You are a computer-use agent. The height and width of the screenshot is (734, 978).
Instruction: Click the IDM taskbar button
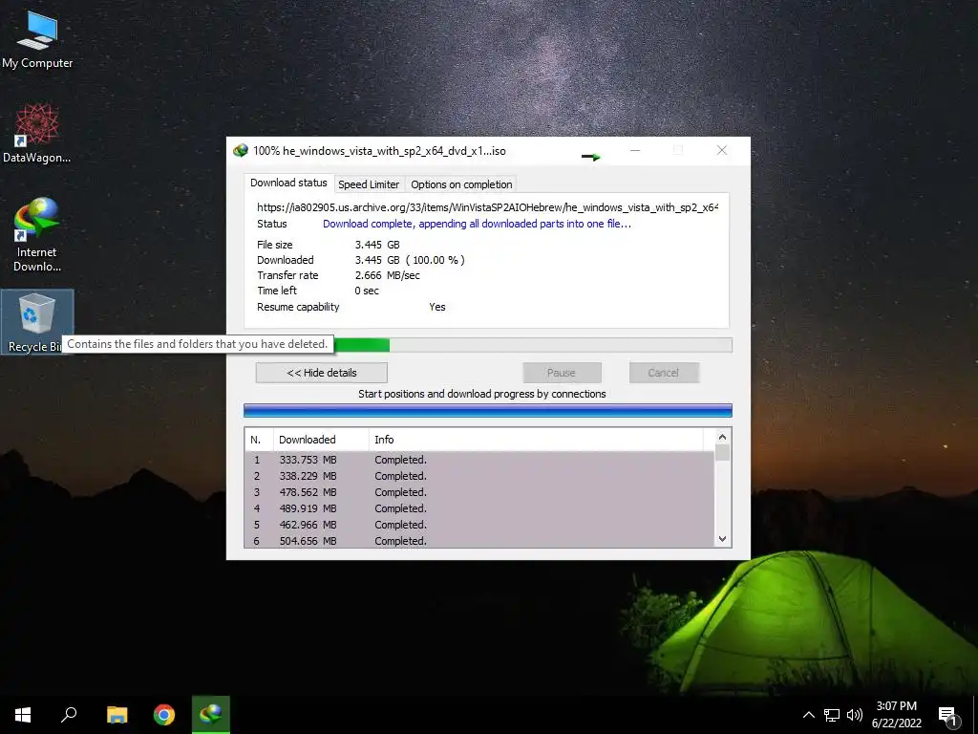[211, 715]
